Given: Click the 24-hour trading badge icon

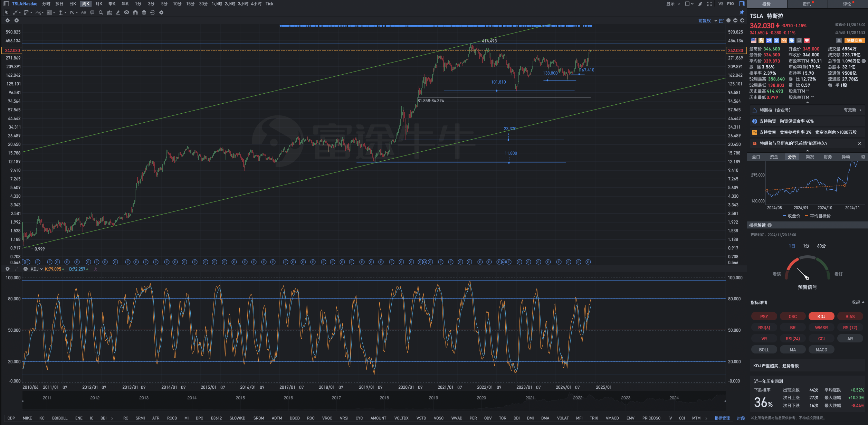Looking at the screenshot, I should click(x=769, y=40).
